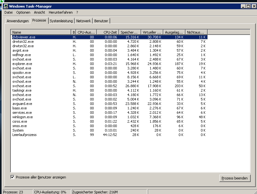
Task: Switch to the Benutzer tab
Action: pos(101,21)
